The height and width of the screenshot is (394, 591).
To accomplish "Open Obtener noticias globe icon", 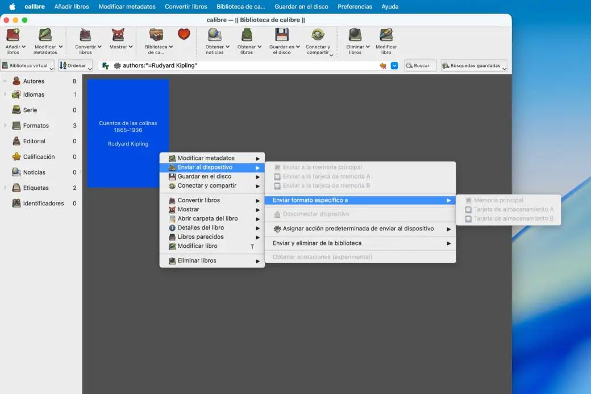I will [x=214, y=35].
